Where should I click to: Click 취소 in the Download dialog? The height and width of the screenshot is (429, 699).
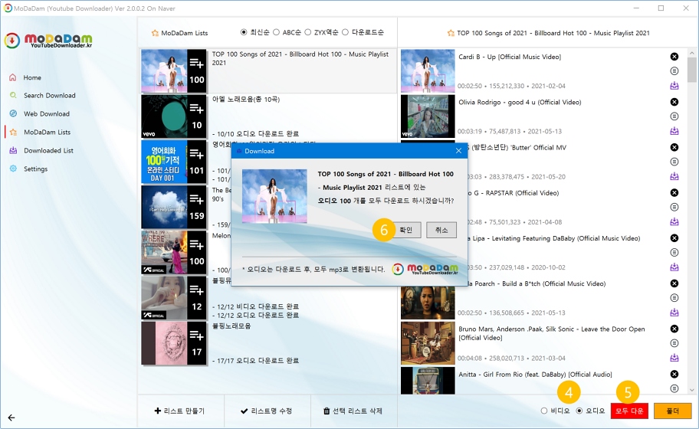click(x=441, y=230)
